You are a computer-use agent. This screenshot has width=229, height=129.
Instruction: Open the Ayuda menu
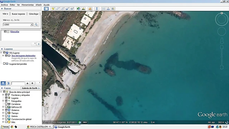[47, 5]
